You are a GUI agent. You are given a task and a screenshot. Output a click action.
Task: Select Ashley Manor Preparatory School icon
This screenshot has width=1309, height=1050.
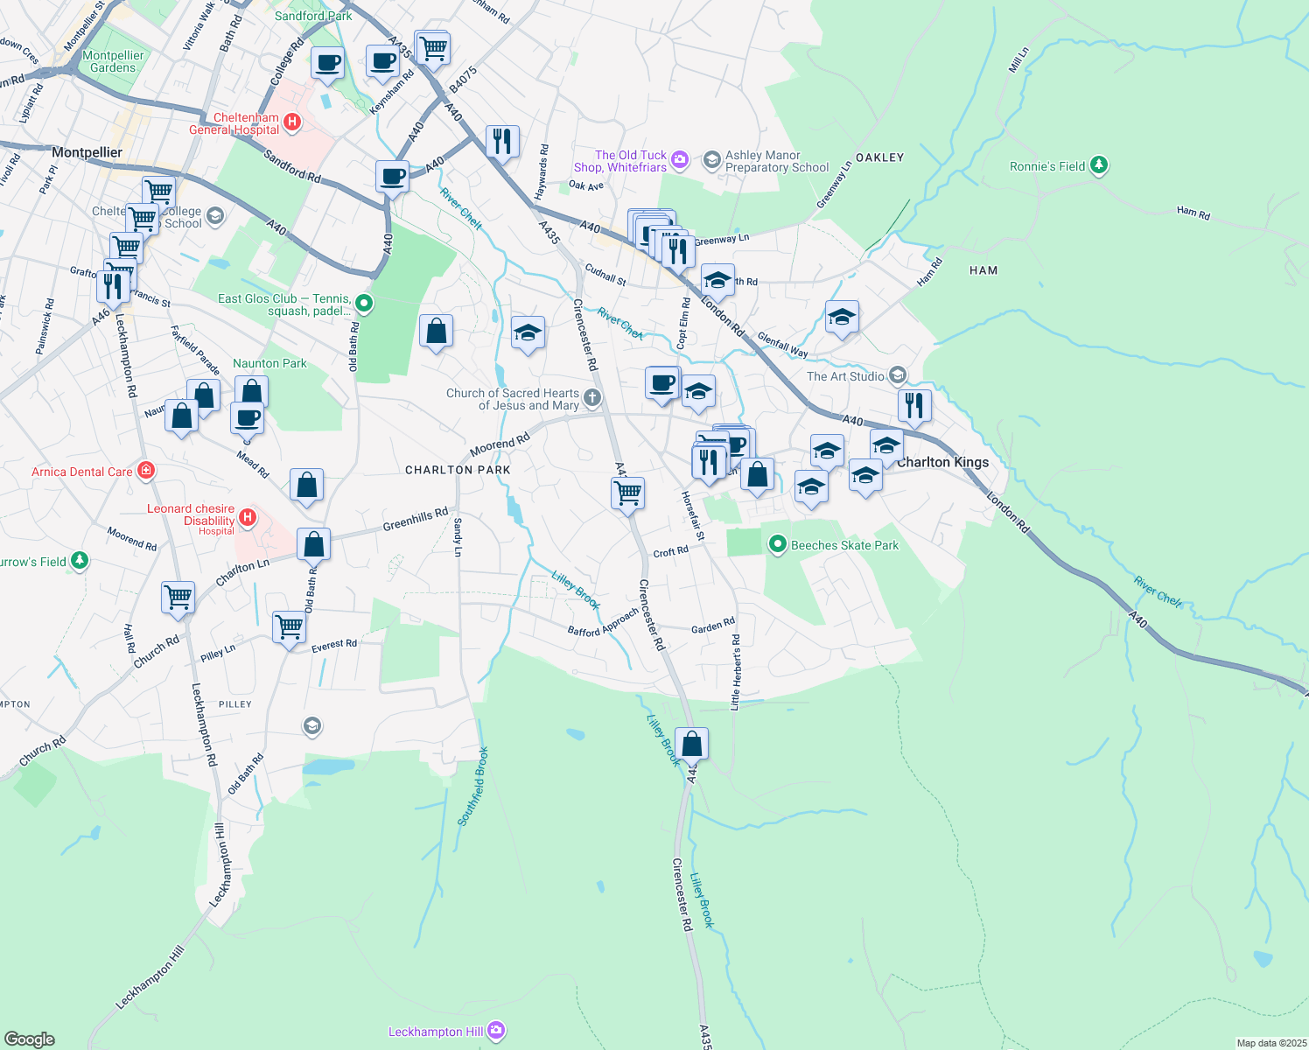click(x=712, y=160)
